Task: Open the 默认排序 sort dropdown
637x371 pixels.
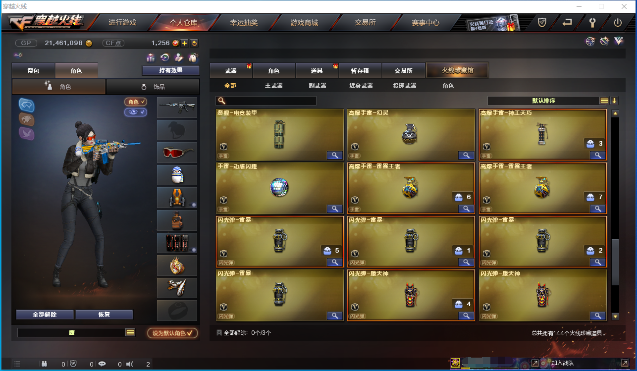Action: pyautogui.click(x=543, y=101)
